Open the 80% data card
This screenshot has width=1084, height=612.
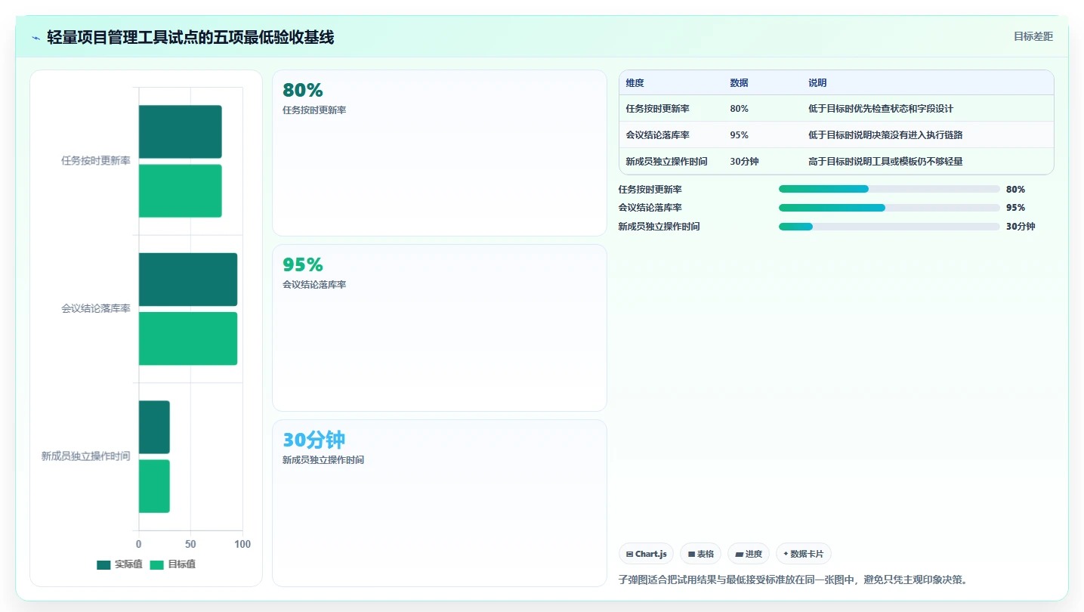point(440,153)
